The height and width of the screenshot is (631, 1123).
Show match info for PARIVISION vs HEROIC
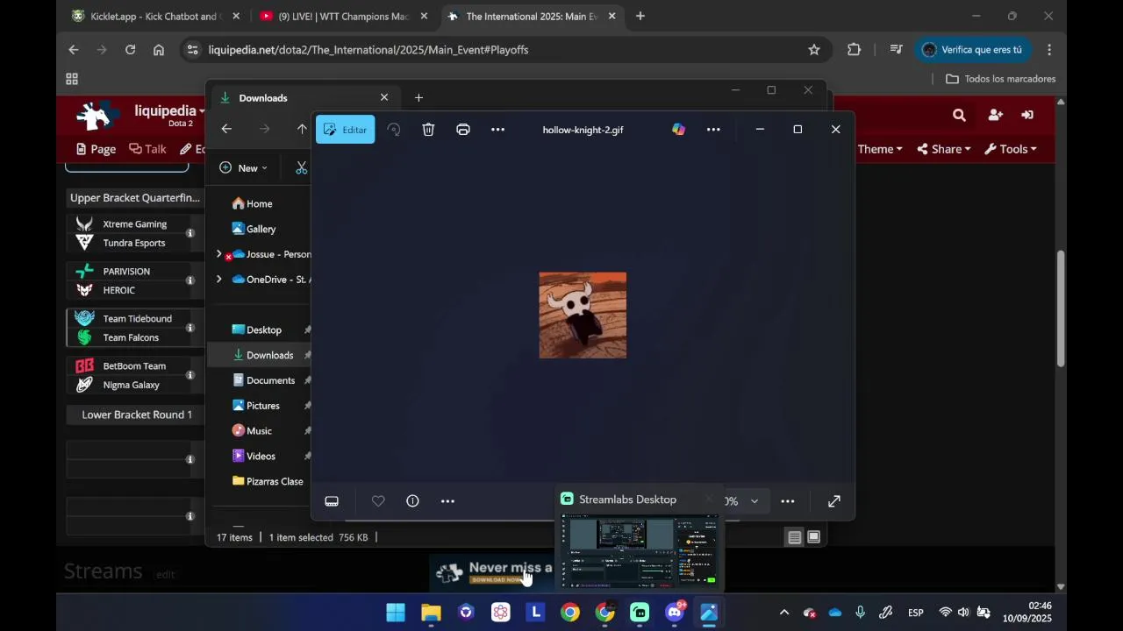[x=190, y=280]
